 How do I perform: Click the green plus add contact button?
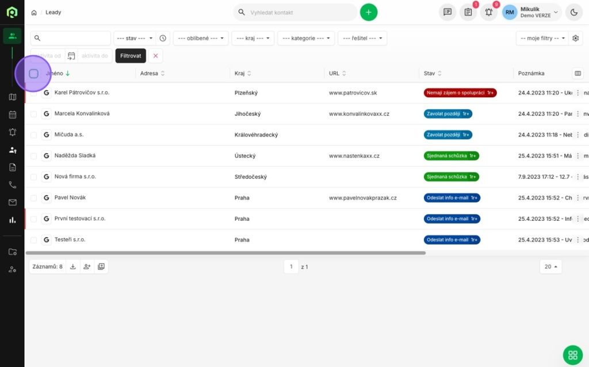pos(369,12)
